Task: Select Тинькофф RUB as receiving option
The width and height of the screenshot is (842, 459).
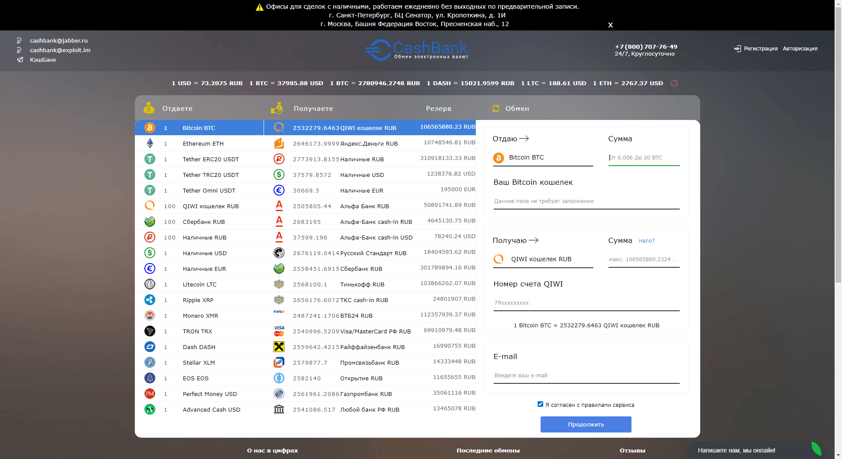Action: [x=362, y=284]
